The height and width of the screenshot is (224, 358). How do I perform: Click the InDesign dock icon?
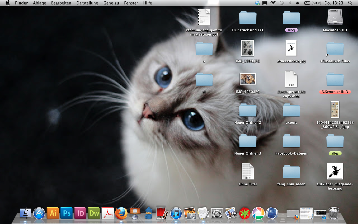click(x=80, y=213)
